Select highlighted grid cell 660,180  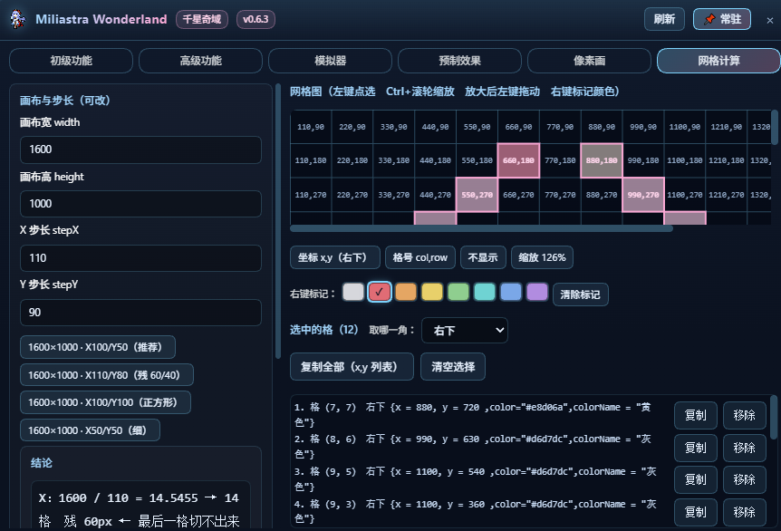[518, 160]
